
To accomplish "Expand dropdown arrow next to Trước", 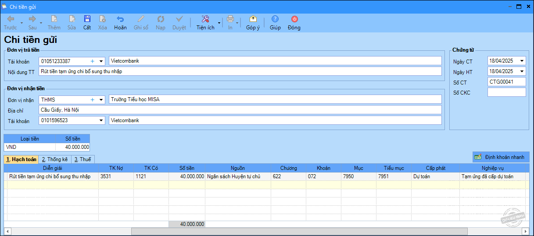I will pos(22,23).
